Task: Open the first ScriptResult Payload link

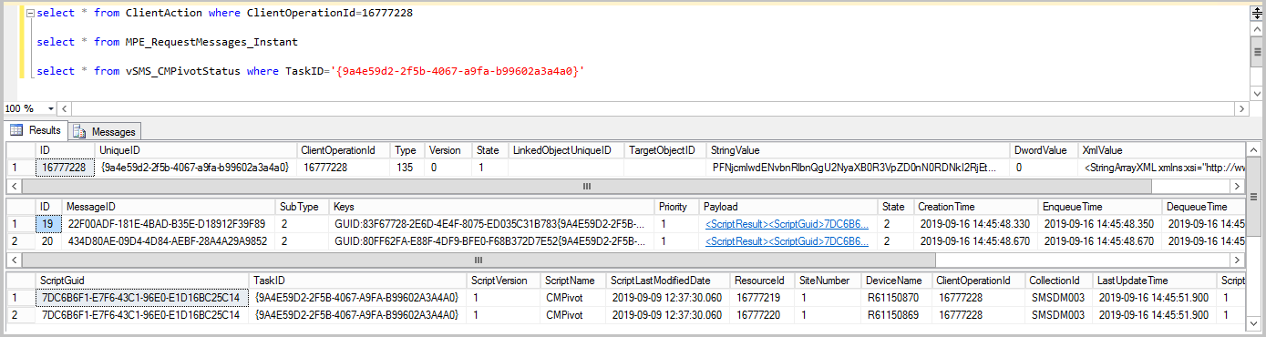Action: [x=786, y=224]
